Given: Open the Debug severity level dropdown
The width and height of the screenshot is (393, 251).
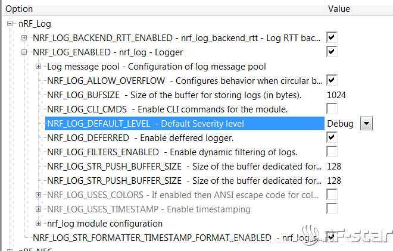Looking at the screenshot, I should (367, 123).
